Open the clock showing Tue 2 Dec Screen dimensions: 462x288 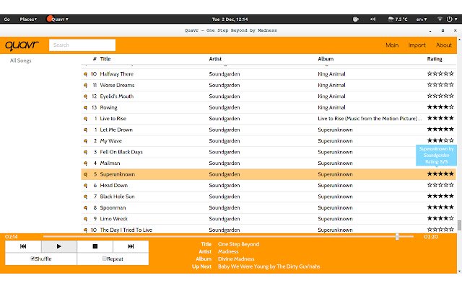coord(230,19)
